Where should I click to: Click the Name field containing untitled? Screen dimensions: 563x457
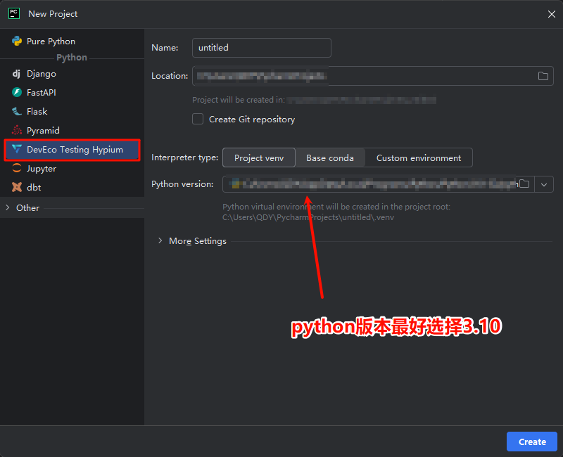(x=261, y=48)
